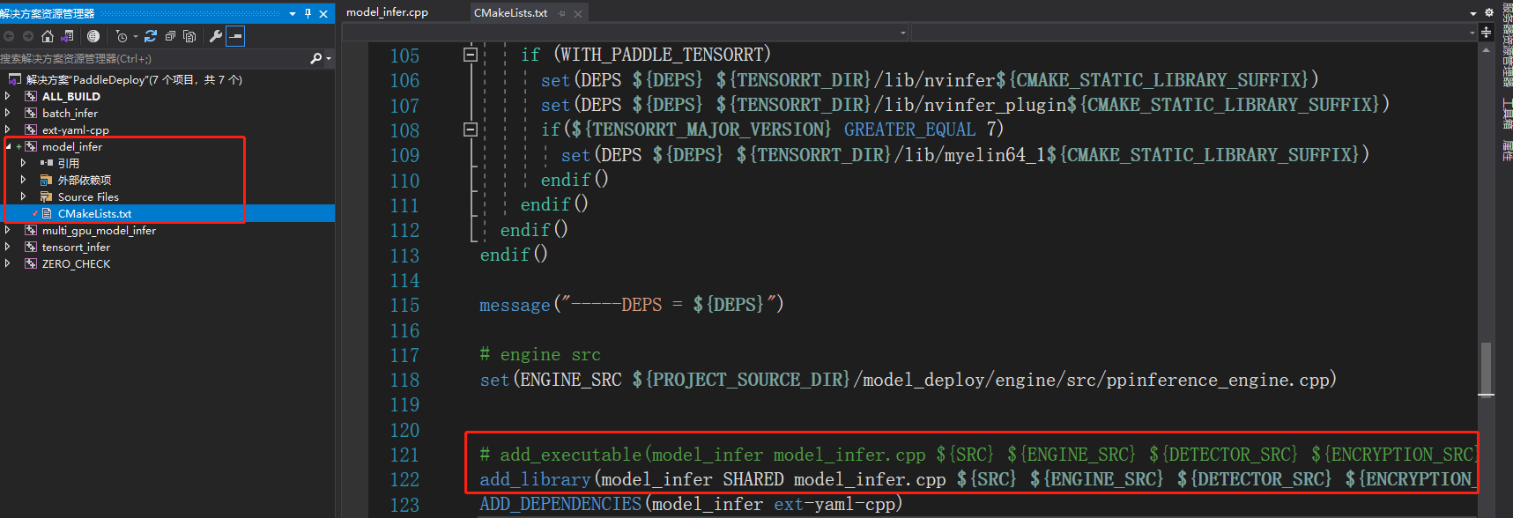Open editor settings gear icon
This screenshot has height=518, width=1513.
point(1489,12)
